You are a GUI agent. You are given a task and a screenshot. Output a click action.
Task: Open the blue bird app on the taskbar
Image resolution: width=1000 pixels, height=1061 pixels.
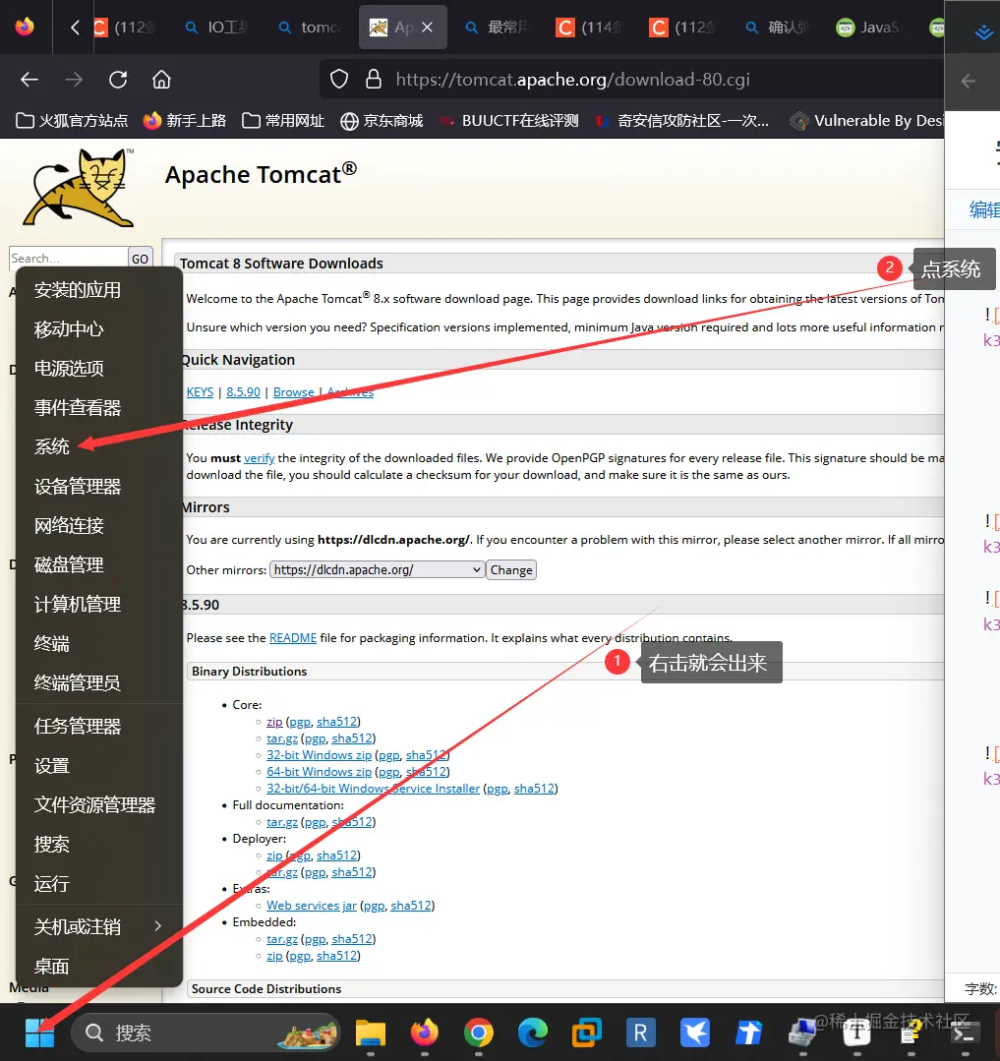point(695,1032)
